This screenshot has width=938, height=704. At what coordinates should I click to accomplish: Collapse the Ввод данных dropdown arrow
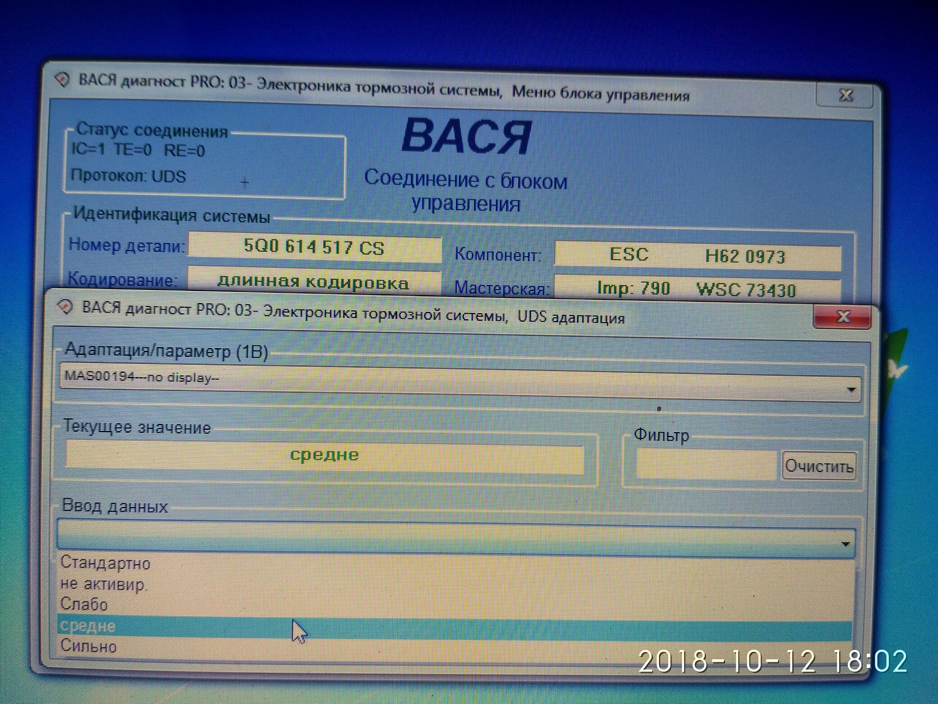coord(846,544)
